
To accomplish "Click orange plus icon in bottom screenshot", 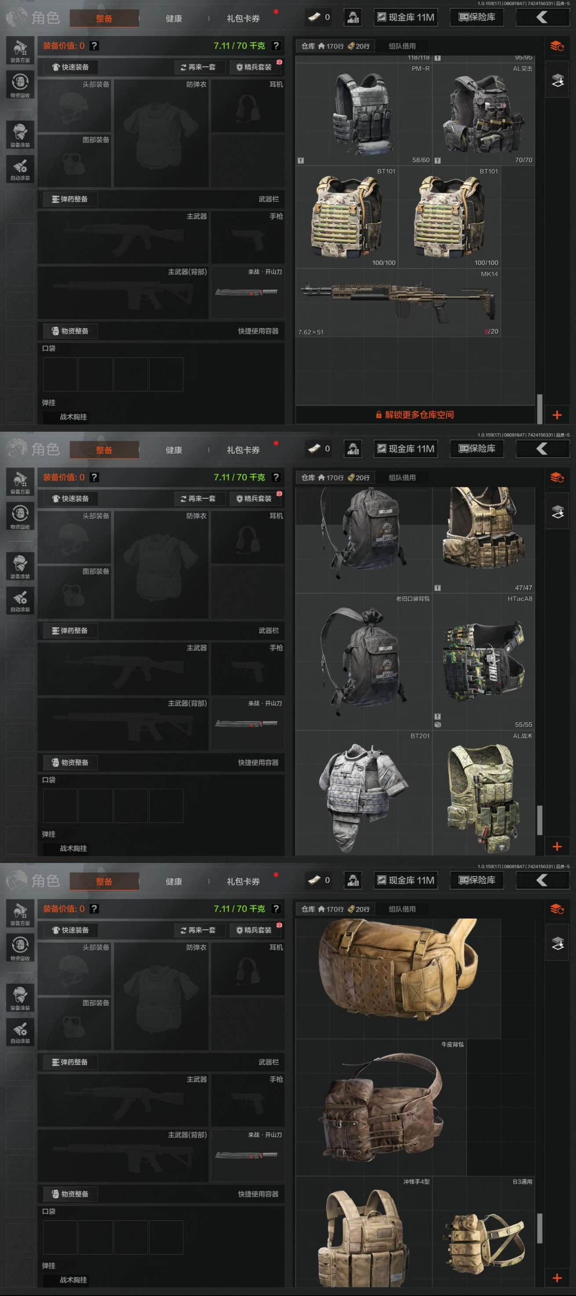I will 557,1278.
